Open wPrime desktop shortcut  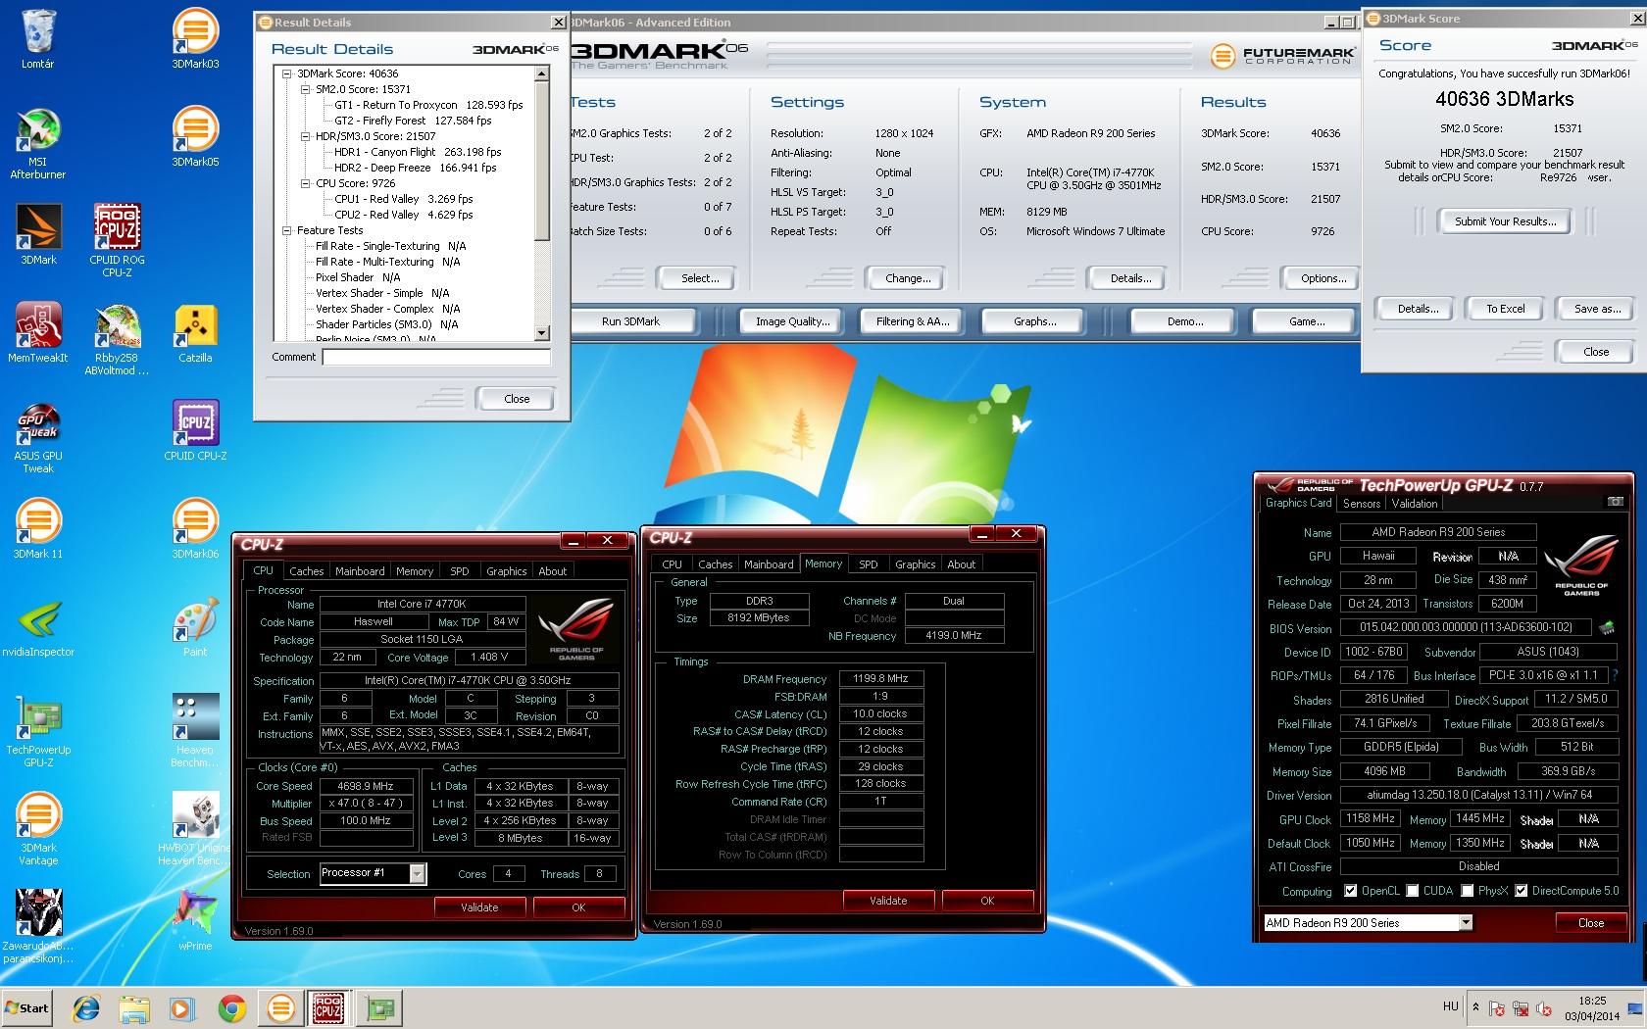pyautogui.click(x=195, y=921)
